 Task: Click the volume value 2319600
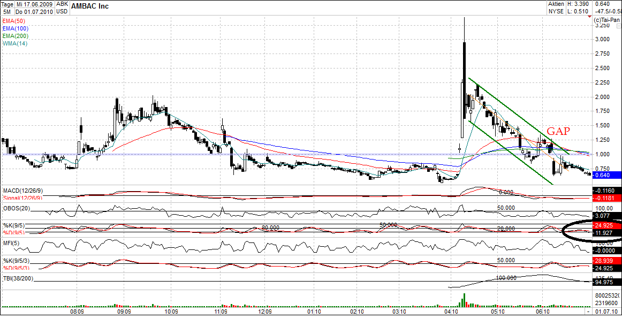click(x=606, y=303)
